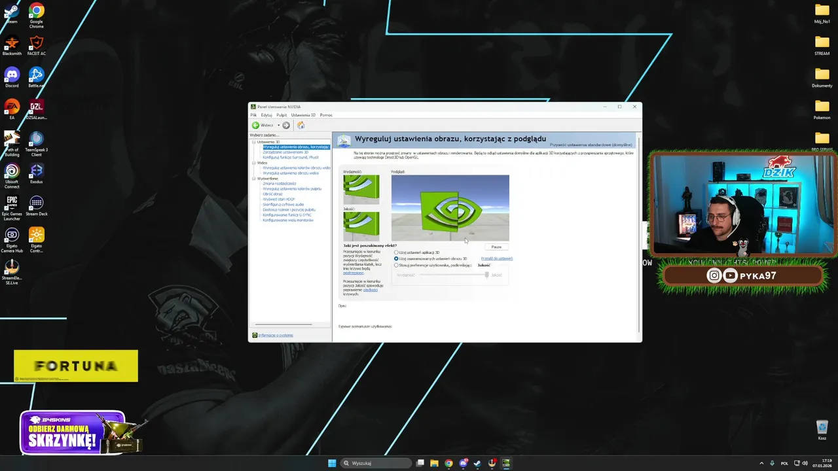Screen dimensions: 838x471
Task: Open the Wstecz history dropdown arrow
Action: [x=278, y=125]
